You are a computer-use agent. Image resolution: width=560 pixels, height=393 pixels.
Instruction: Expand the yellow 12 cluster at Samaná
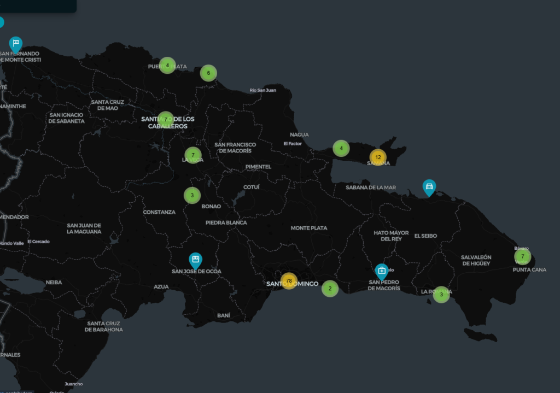tap(378, 157)
